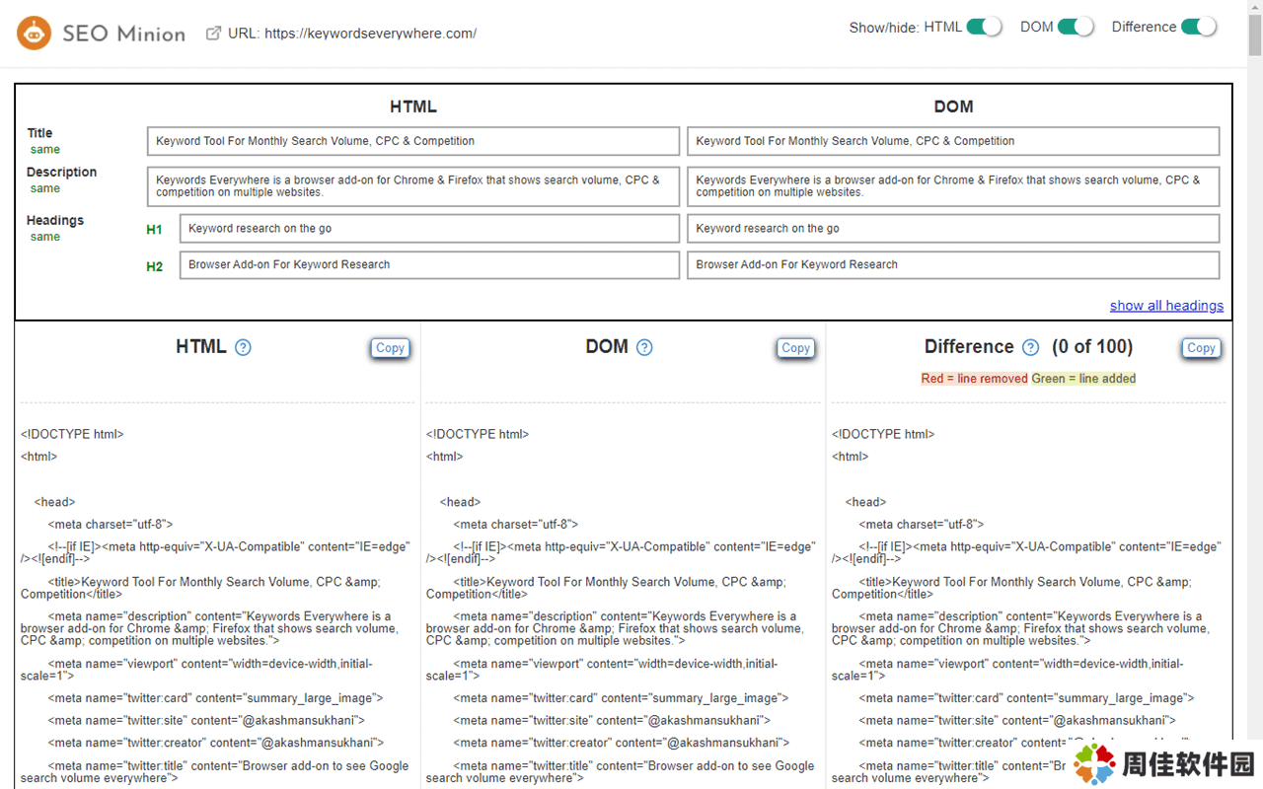This screenshot has width=1263, height=789.
Task: Click the keywordseverywhere.com URL text
Action: pos(370,34)
